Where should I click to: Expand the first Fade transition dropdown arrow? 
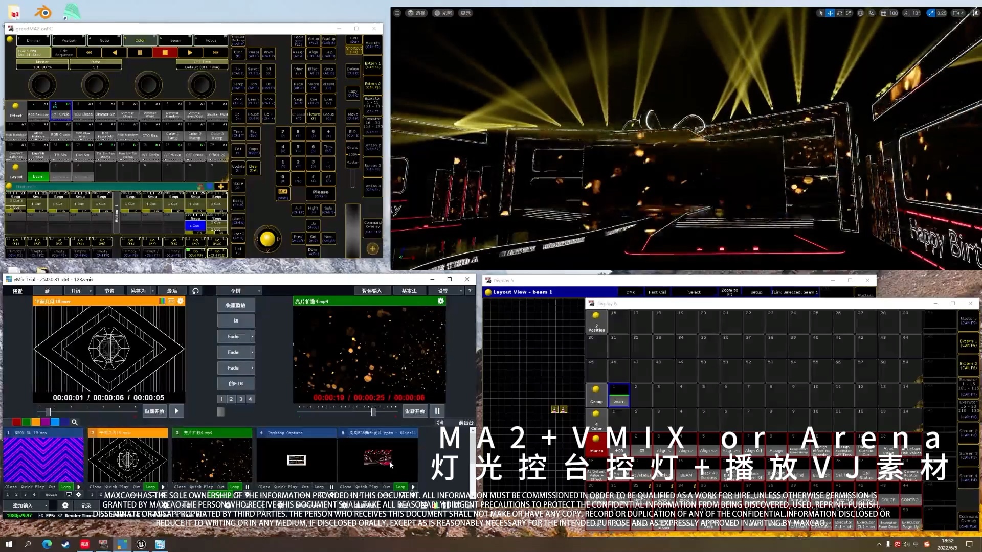click(x=252, y=336)
